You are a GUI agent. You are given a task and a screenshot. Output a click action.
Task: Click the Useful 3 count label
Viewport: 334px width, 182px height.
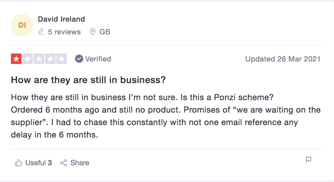(x=39, y=163)
